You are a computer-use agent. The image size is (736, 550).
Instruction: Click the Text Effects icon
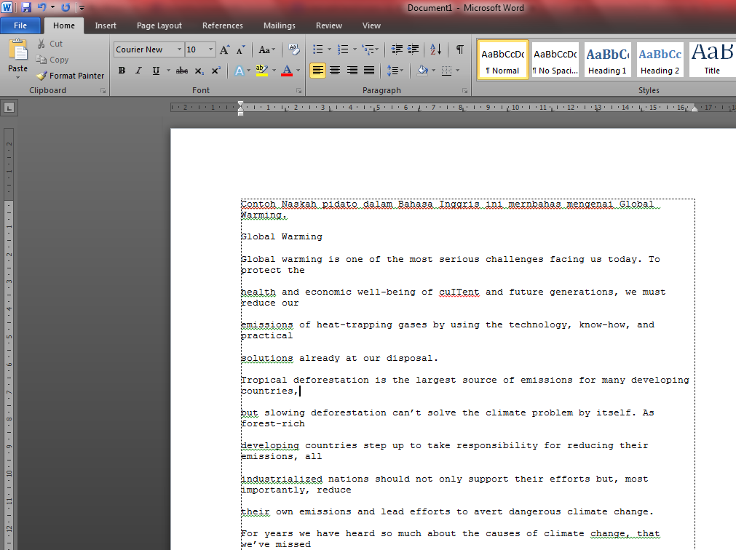240,71
